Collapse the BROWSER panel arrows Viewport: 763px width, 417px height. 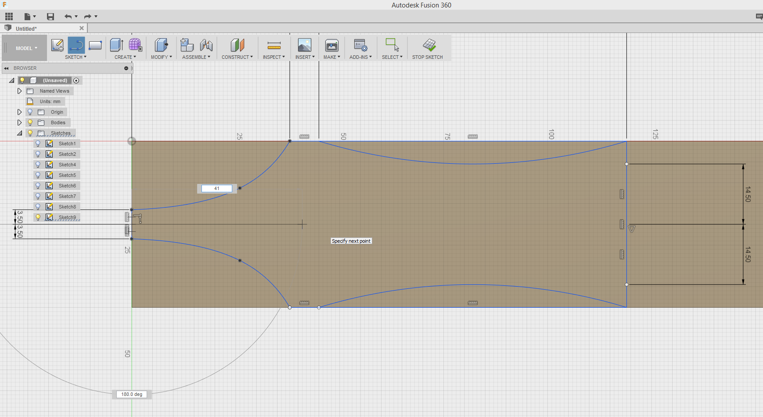[x=7, y=68]
